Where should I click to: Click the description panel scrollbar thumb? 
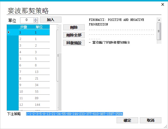(x=159, y=31)
